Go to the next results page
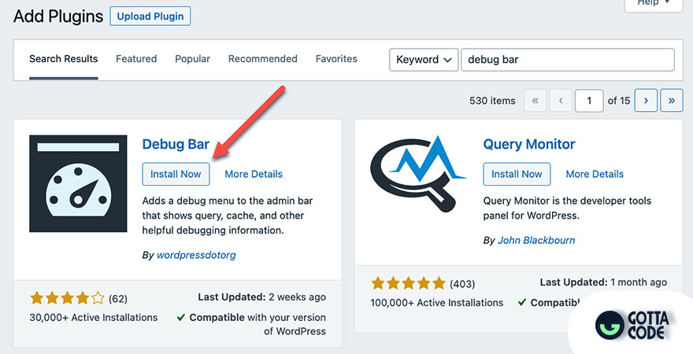Screen dimensions: 693x354 (x=646, y=101)
